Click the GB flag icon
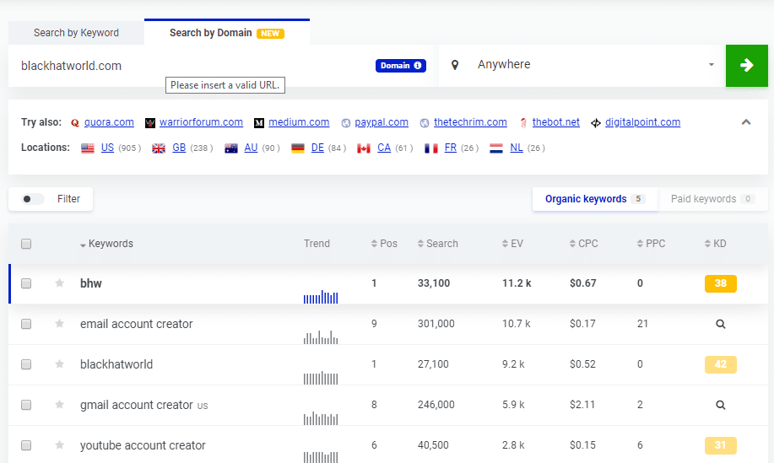 tap(159, 148)
